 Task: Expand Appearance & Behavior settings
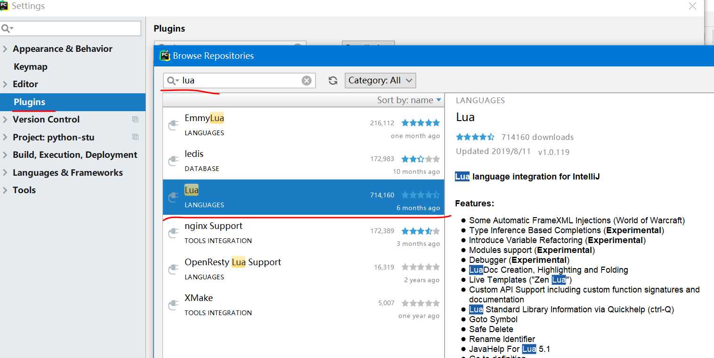tap(5, 49)
